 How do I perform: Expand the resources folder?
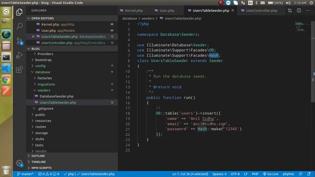[43, 120]
